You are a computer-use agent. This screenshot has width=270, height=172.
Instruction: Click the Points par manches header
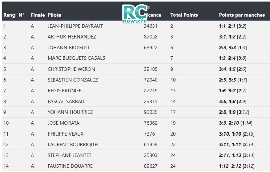coord(242,15)
